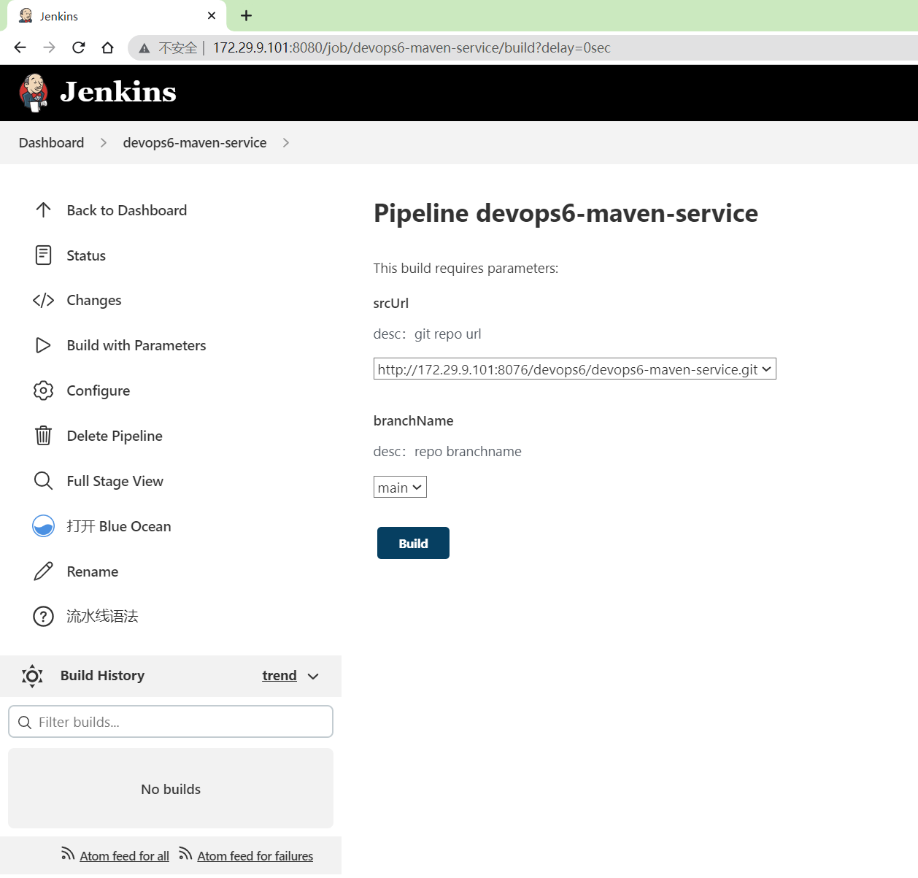Click the browser back arrow

click(x=20, y=47)
